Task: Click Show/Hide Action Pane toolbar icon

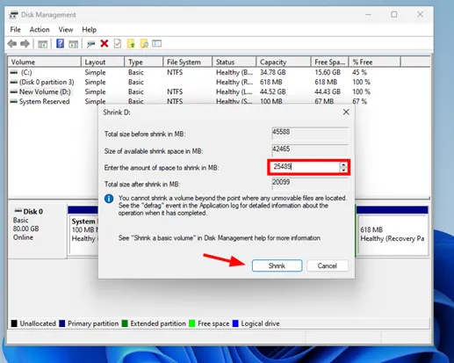Action: [x=73, y=44]
